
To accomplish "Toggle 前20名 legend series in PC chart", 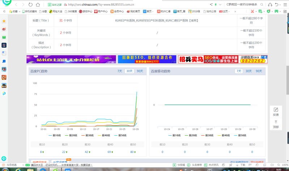I will [x=71, y=135].
